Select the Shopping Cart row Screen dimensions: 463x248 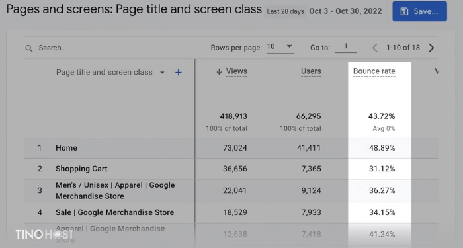click(x=231, y=169)
